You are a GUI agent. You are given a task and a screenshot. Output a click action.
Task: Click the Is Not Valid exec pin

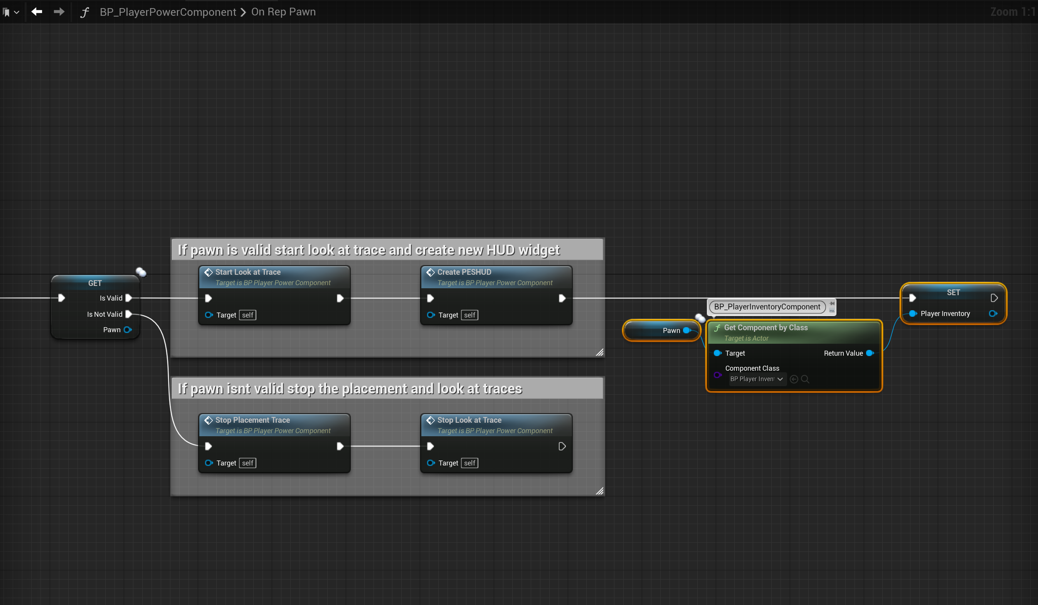pos(128,314)
